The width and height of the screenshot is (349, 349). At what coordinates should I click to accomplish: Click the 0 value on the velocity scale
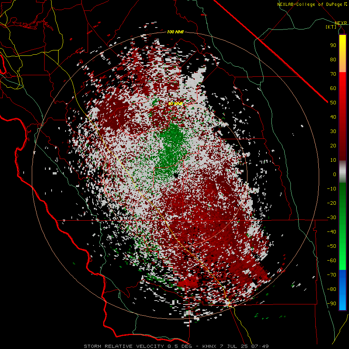tap(335, 174)
